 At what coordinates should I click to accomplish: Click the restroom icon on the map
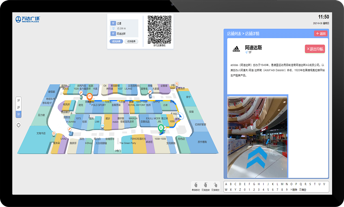coord(103,125)
